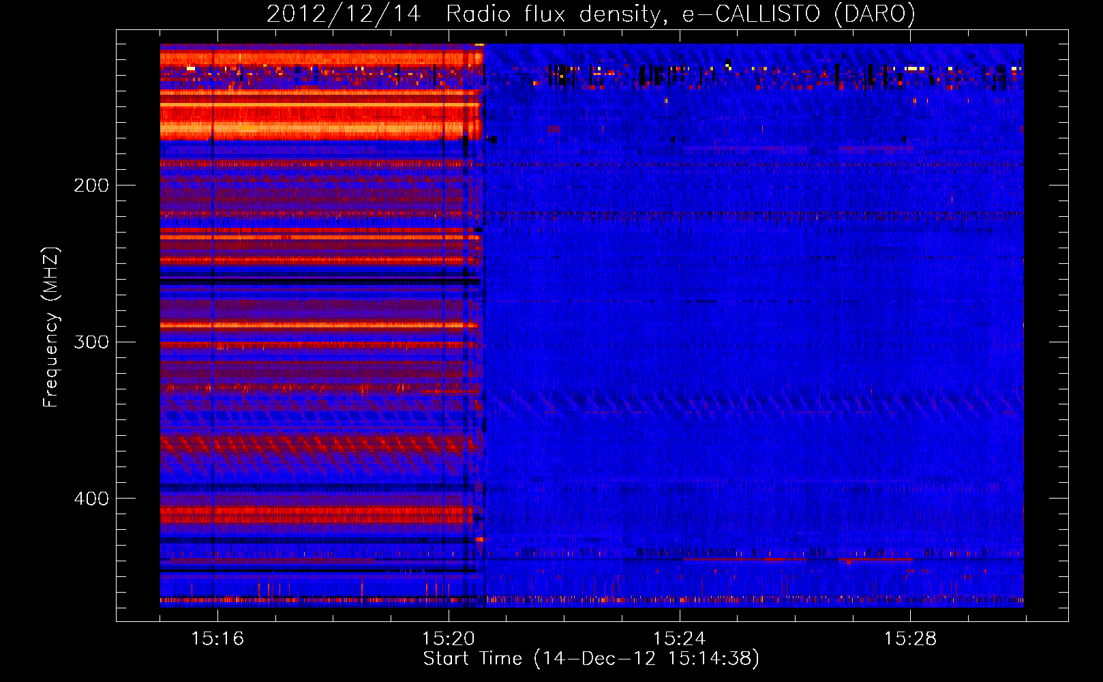The width and height of the screenshot is (1103, 682).
Task: Click the '15:16' time axis label
Action: 217,639
